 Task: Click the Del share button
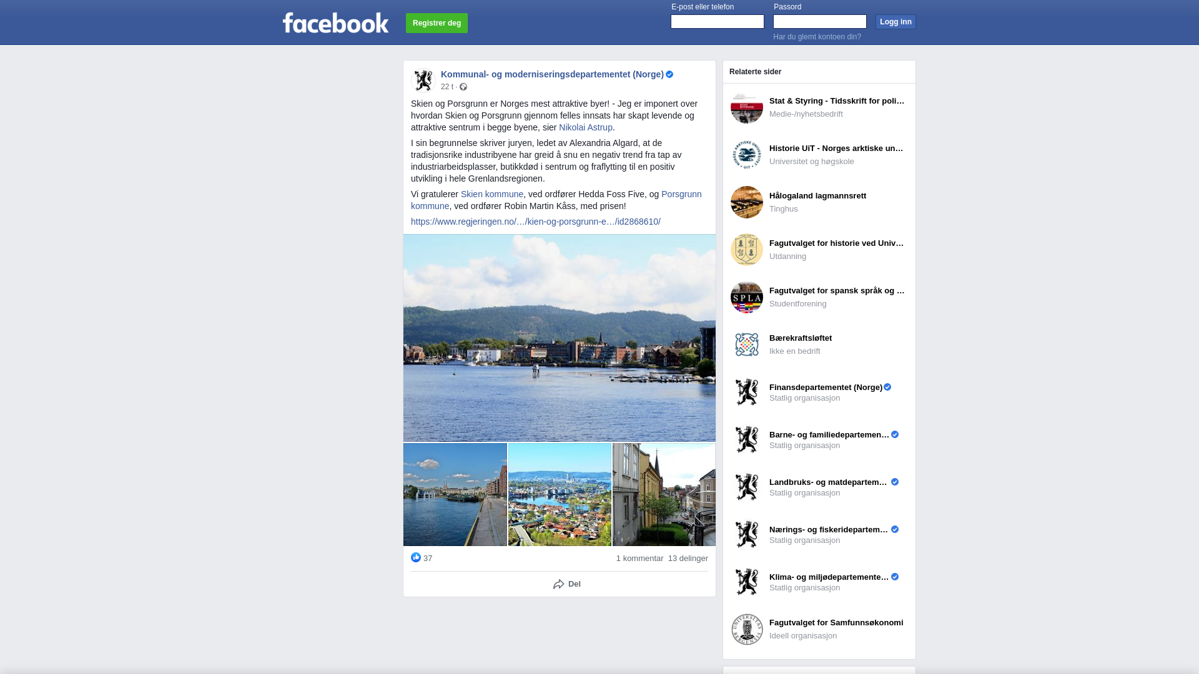click(x=567, y=584)
